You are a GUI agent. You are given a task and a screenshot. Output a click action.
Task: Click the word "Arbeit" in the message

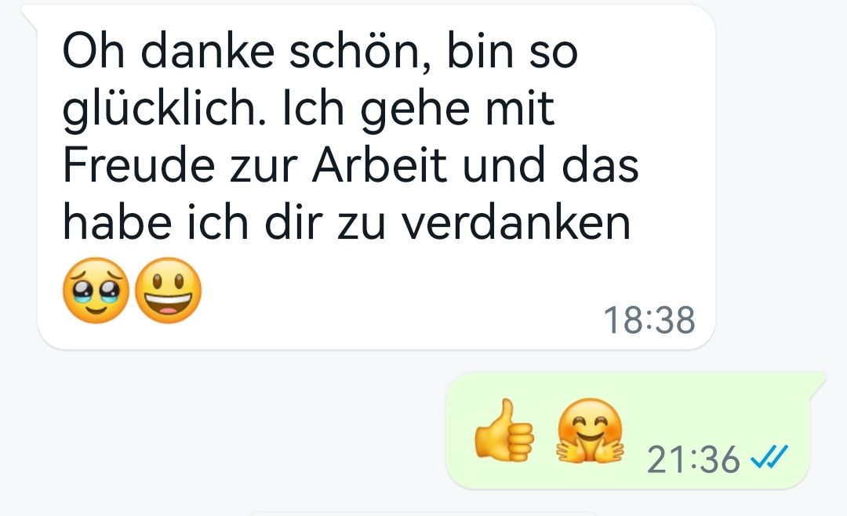[380, 165]
